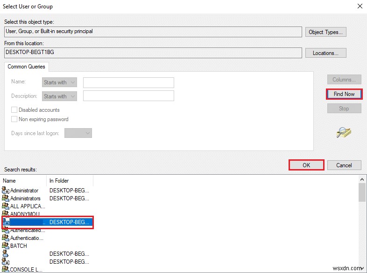367x273 pixels.
Task: Click the results scrollbar up arrow
Action: pyautogui.click(x=362, y=179)
